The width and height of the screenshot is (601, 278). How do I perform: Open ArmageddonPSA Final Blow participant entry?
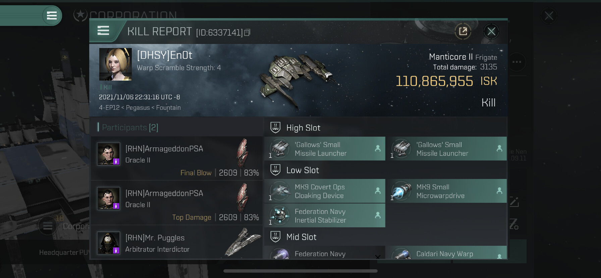(x=177, y=158)
